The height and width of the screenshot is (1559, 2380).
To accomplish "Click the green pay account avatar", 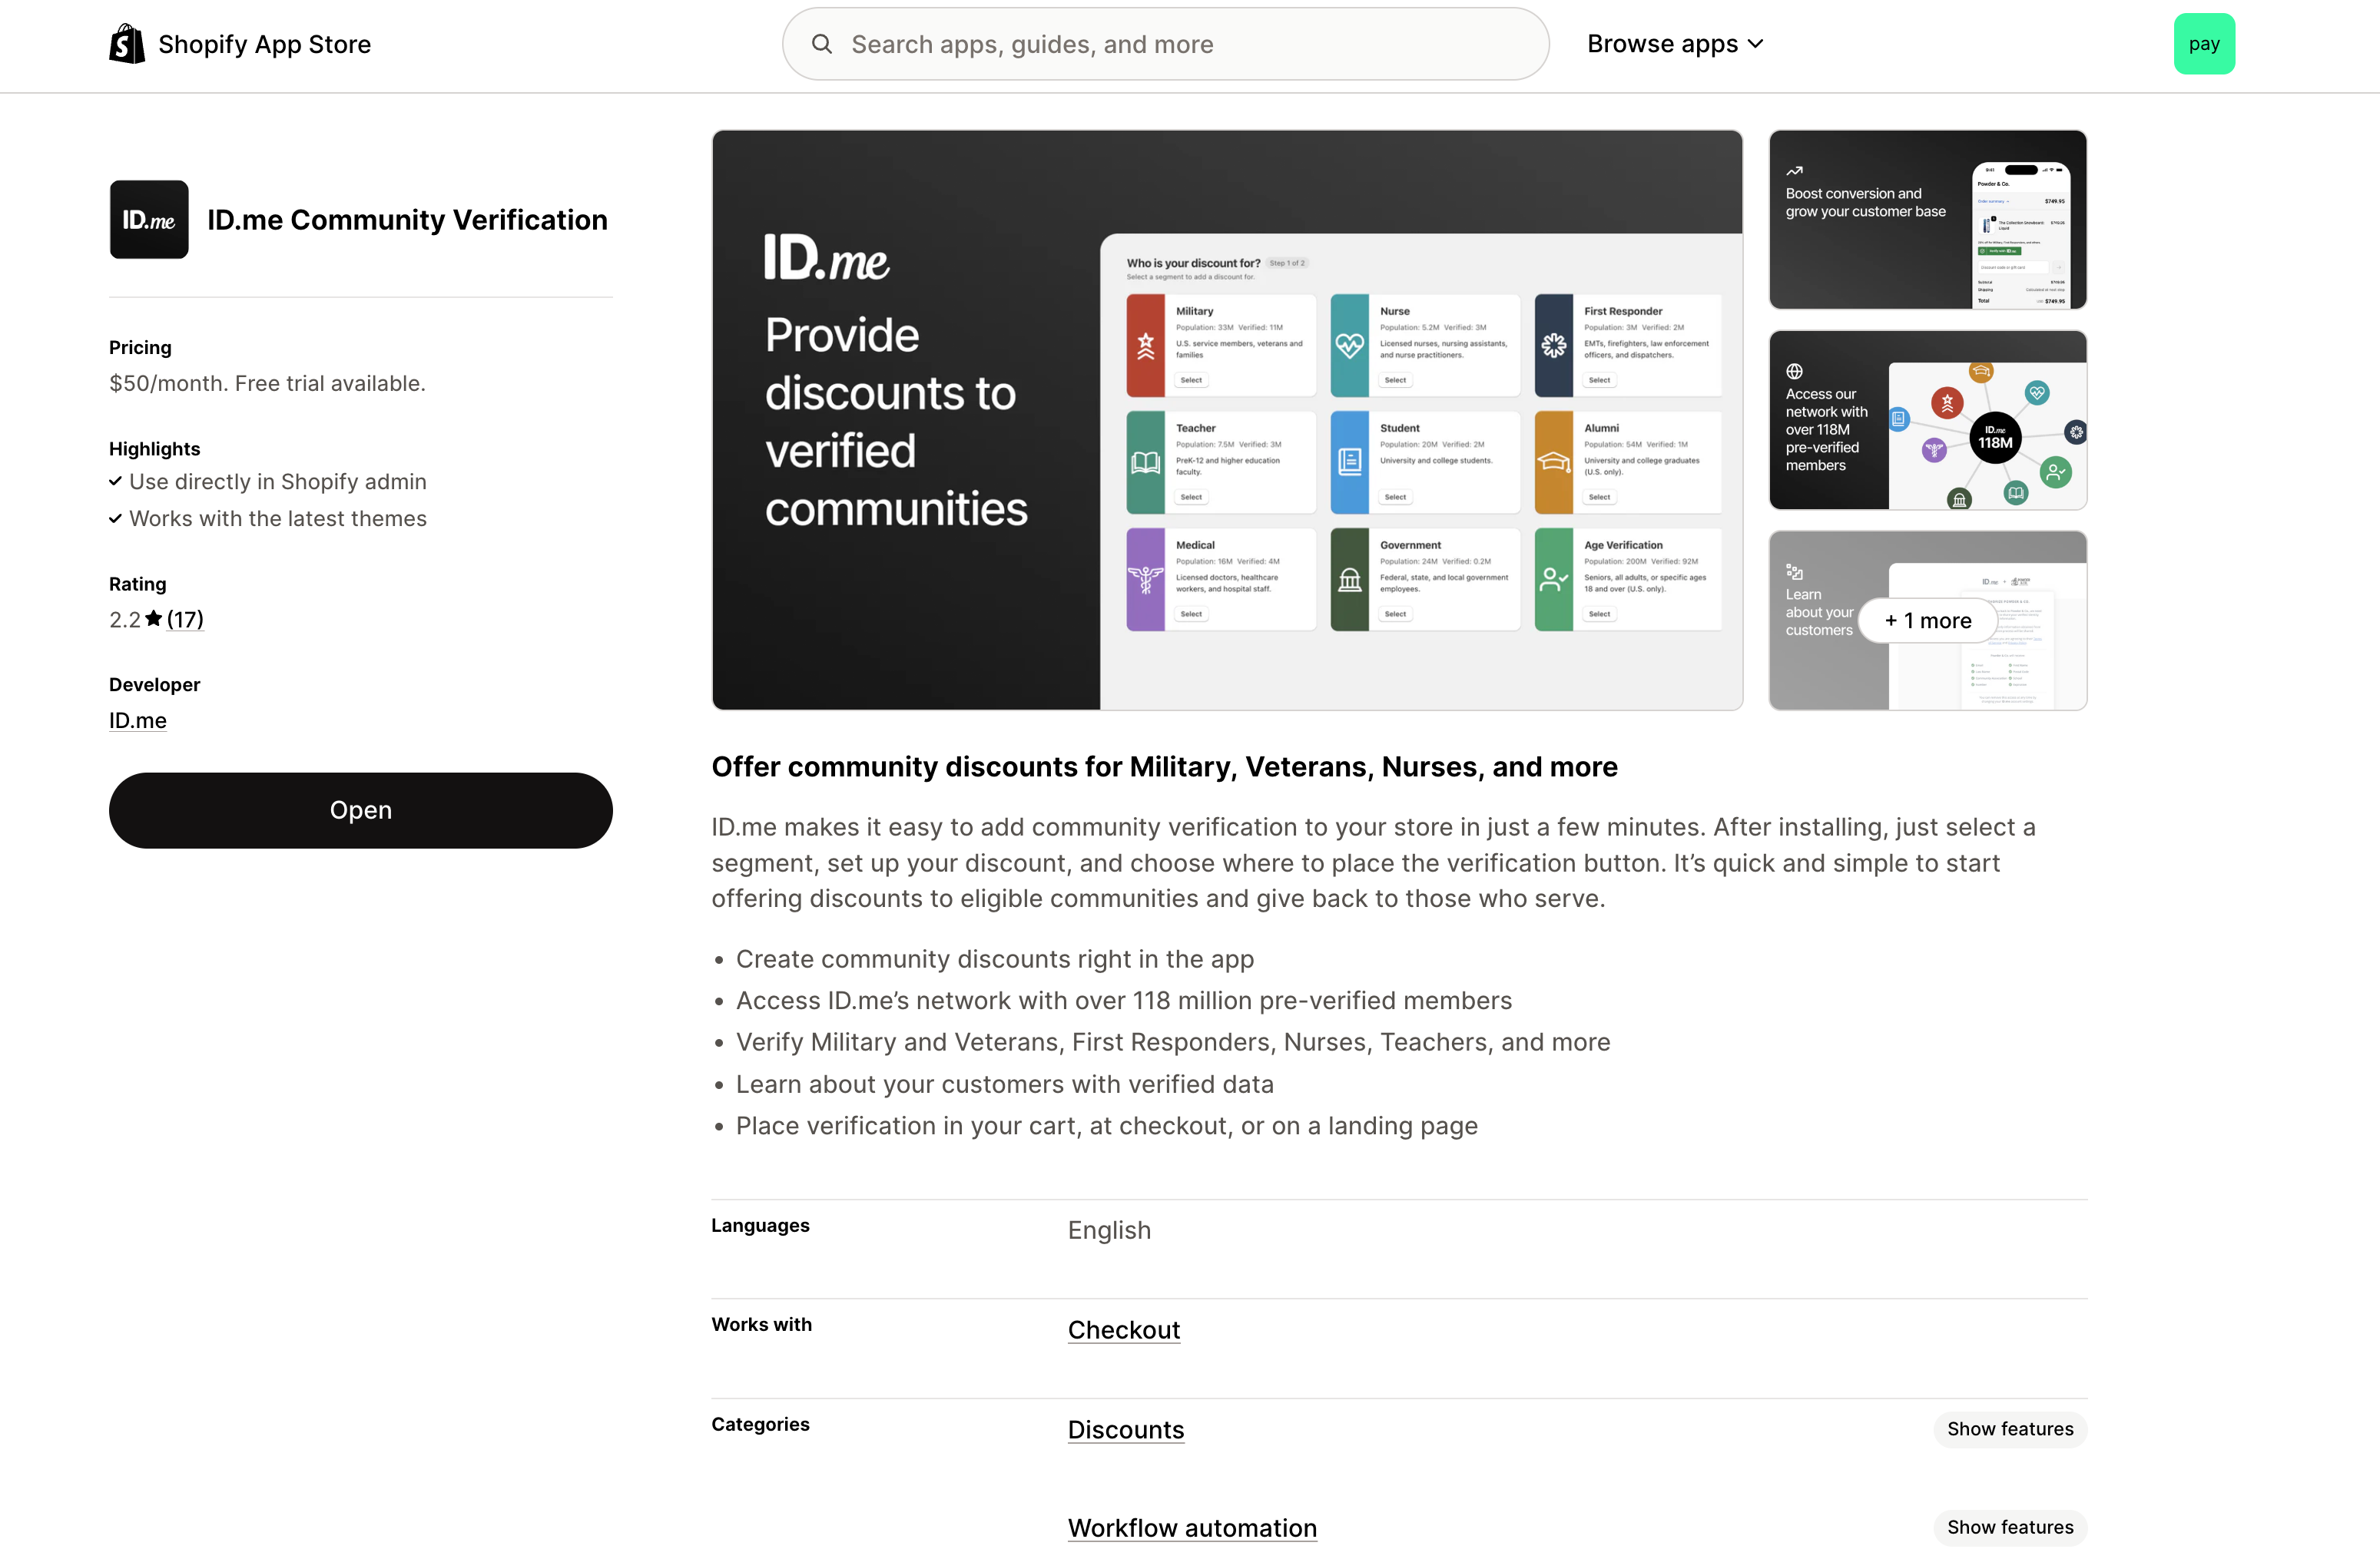I will 2204,43.
